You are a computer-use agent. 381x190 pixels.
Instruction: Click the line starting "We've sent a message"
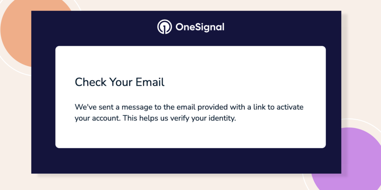189,107
